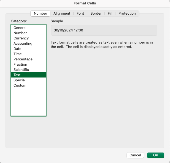Switch to the Fill tab

tap(110, 13)
